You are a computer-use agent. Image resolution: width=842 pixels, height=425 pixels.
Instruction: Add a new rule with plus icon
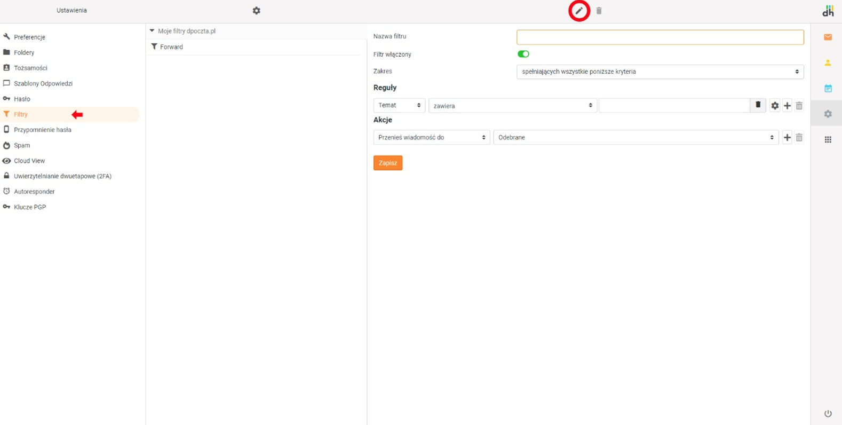pos(787,106)
